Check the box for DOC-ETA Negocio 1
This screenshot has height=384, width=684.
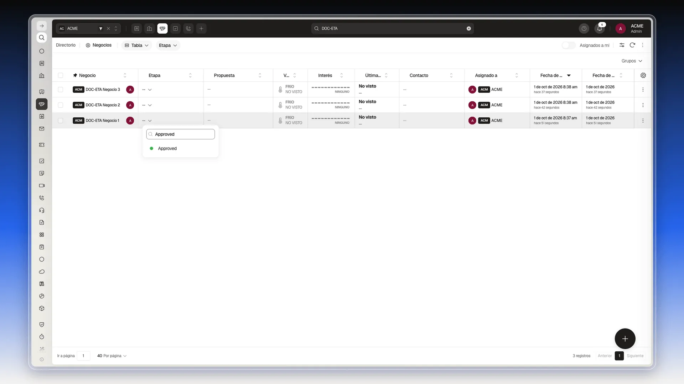pos(61,121)
